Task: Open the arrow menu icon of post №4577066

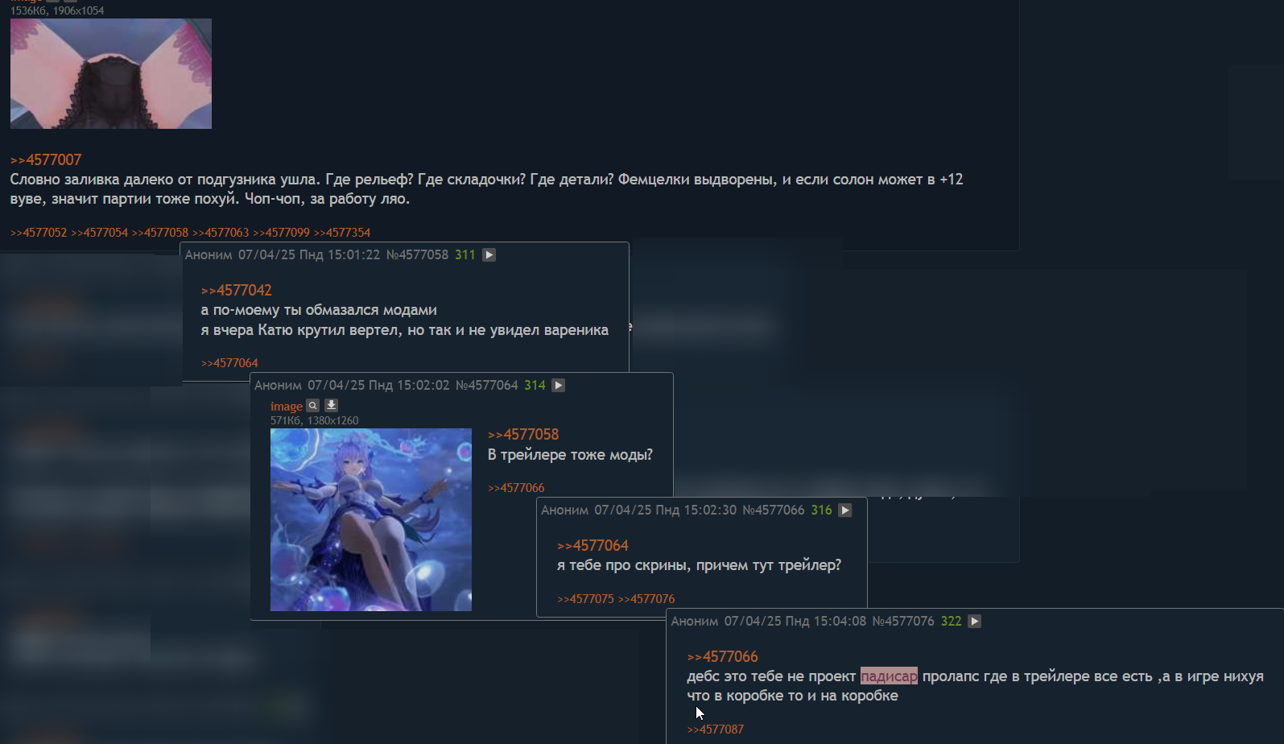Action: [844, 510]
